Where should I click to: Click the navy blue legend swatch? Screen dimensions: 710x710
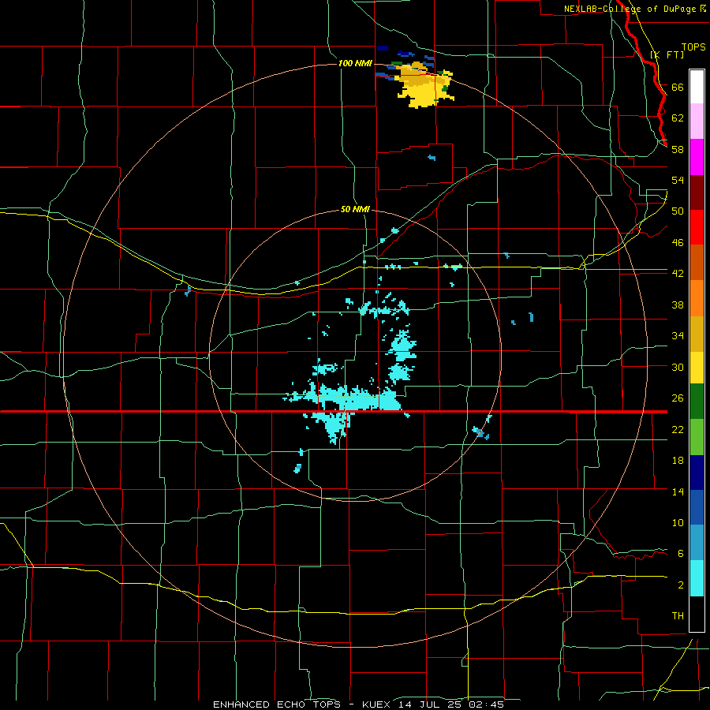pyautogui.click(x=697, y=473)
